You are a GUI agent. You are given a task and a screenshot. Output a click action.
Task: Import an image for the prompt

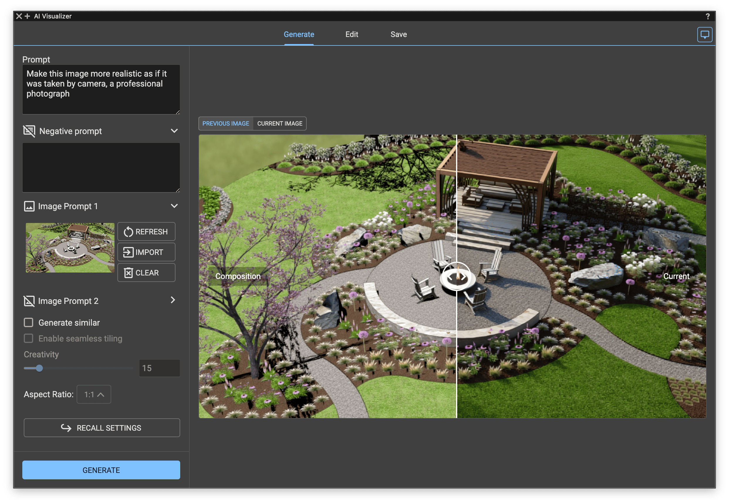(x=146, y=252)
